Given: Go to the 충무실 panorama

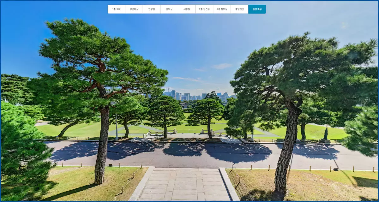Looking at the screenshot, I should [169, 9].
